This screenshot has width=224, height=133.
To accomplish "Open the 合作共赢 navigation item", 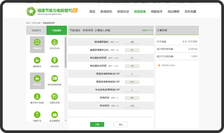I will point(190,11).
